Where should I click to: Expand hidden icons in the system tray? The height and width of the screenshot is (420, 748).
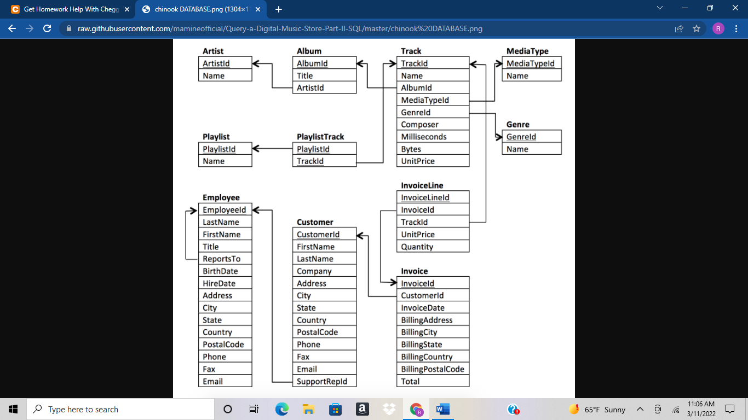pyautogui.click(x=640, y=409)
